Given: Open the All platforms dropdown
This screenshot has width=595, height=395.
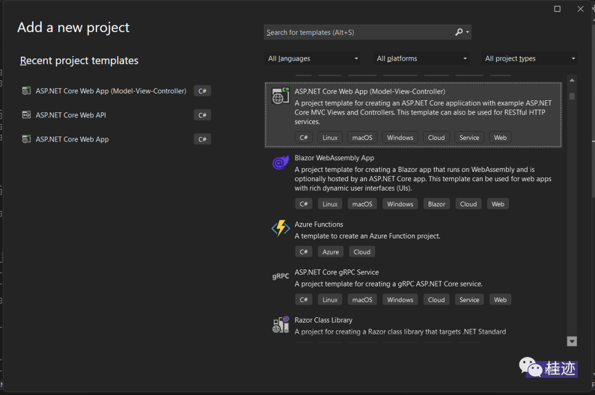Looking at the screenshot, I should click(421, 58).
